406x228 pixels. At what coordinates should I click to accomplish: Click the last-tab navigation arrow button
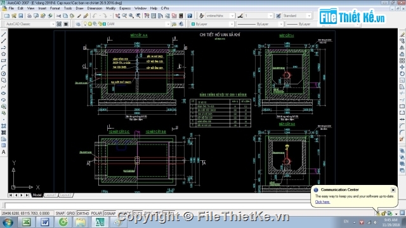pos(27,195)
